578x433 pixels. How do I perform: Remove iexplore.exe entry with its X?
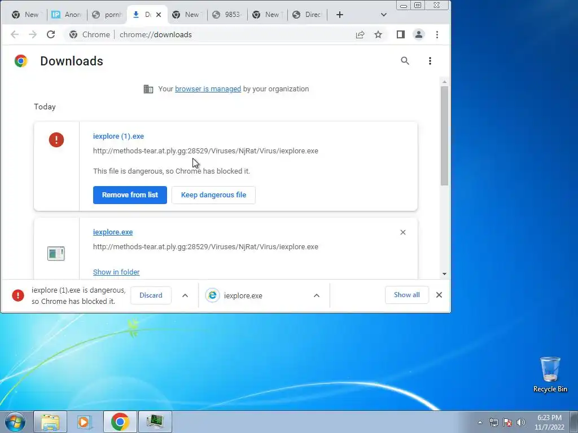click(403, 232)
